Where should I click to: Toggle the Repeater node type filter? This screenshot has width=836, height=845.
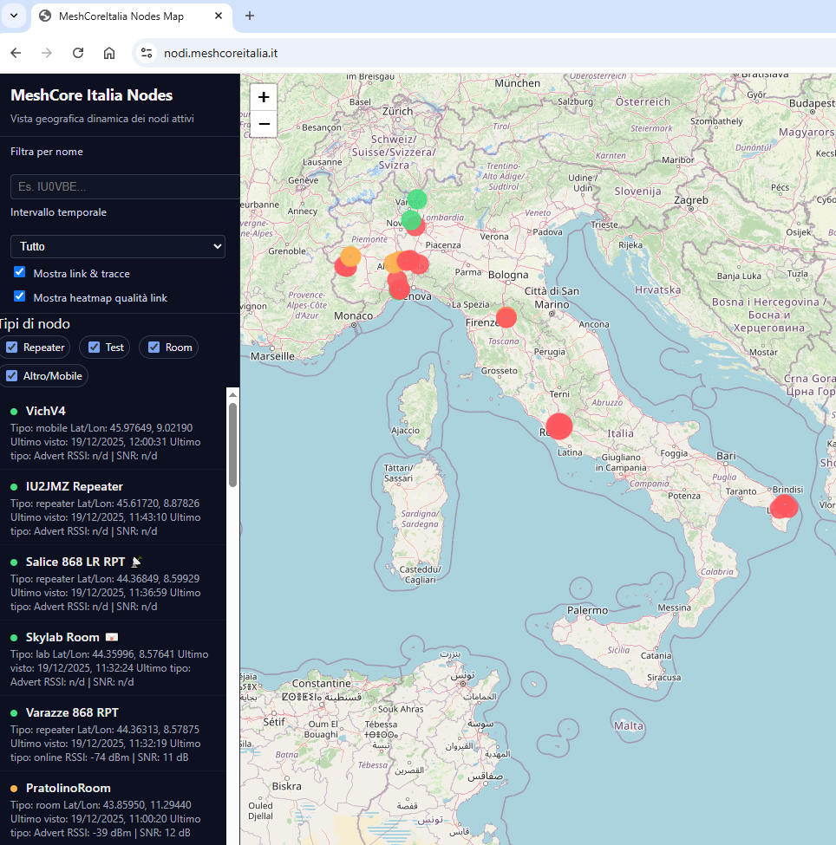point(12,348)
